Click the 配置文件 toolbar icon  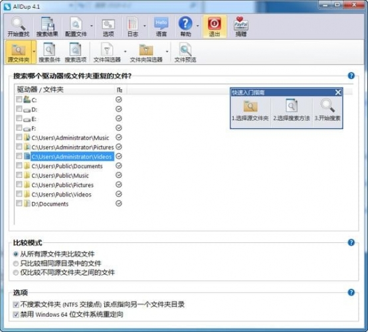coord(76,24)
